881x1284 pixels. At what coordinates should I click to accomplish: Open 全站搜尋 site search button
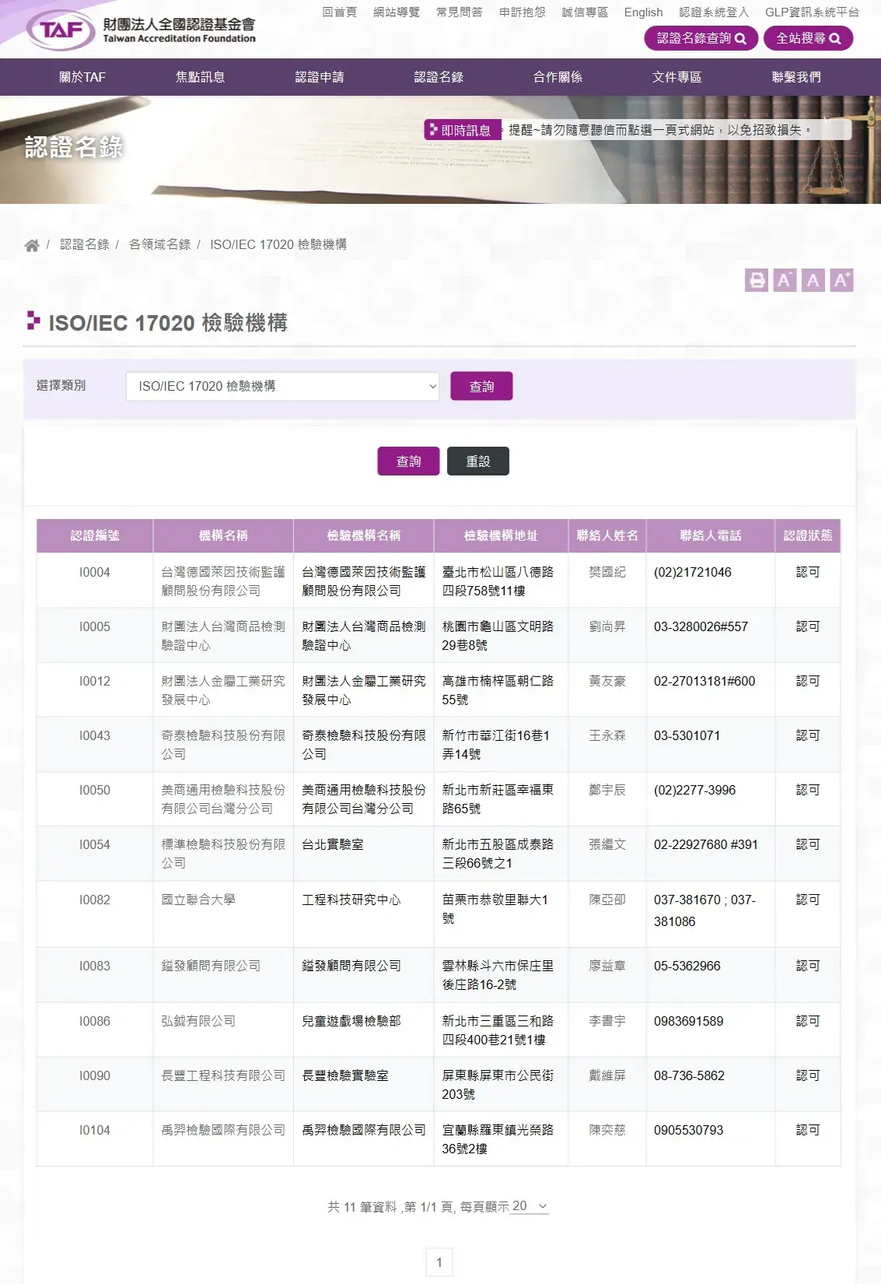808,38
